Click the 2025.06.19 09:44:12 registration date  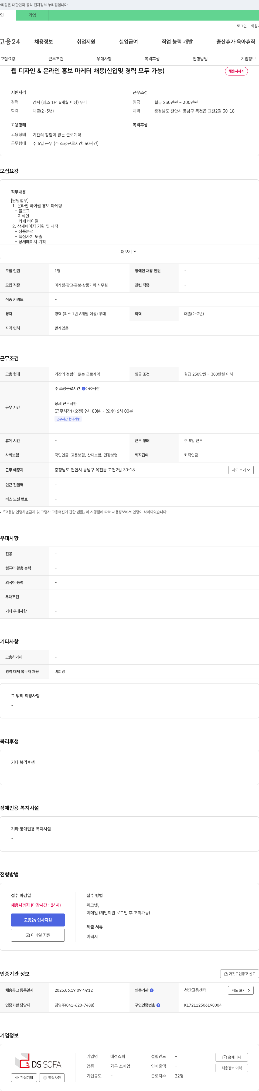point(73,990)
